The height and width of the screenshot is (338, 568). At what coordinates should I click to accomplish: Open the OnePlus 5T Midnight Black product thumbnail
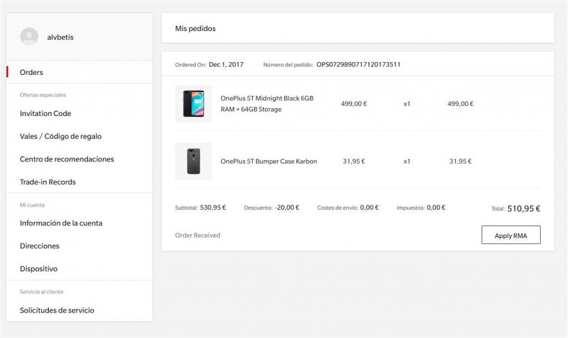pyautogui.click(x=193, y=104)
